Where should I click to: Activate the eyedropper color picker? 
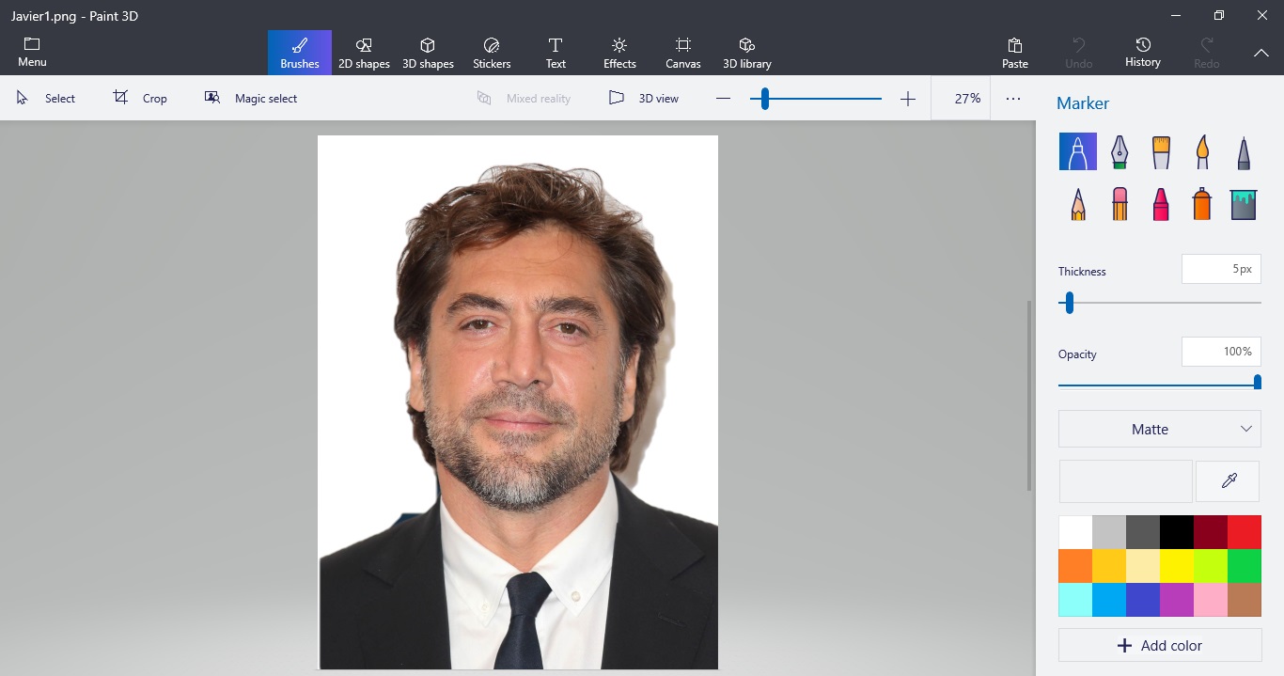tap(1229, 481)
